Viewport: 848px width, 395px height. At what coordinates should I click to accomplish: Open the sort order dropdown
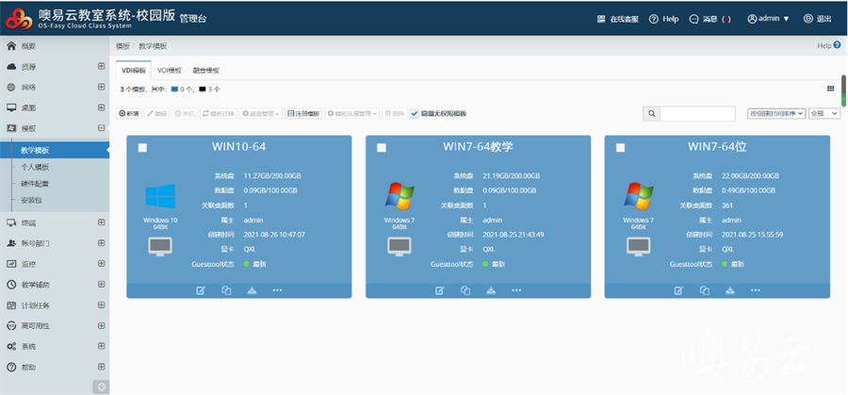tap(775, 113)
